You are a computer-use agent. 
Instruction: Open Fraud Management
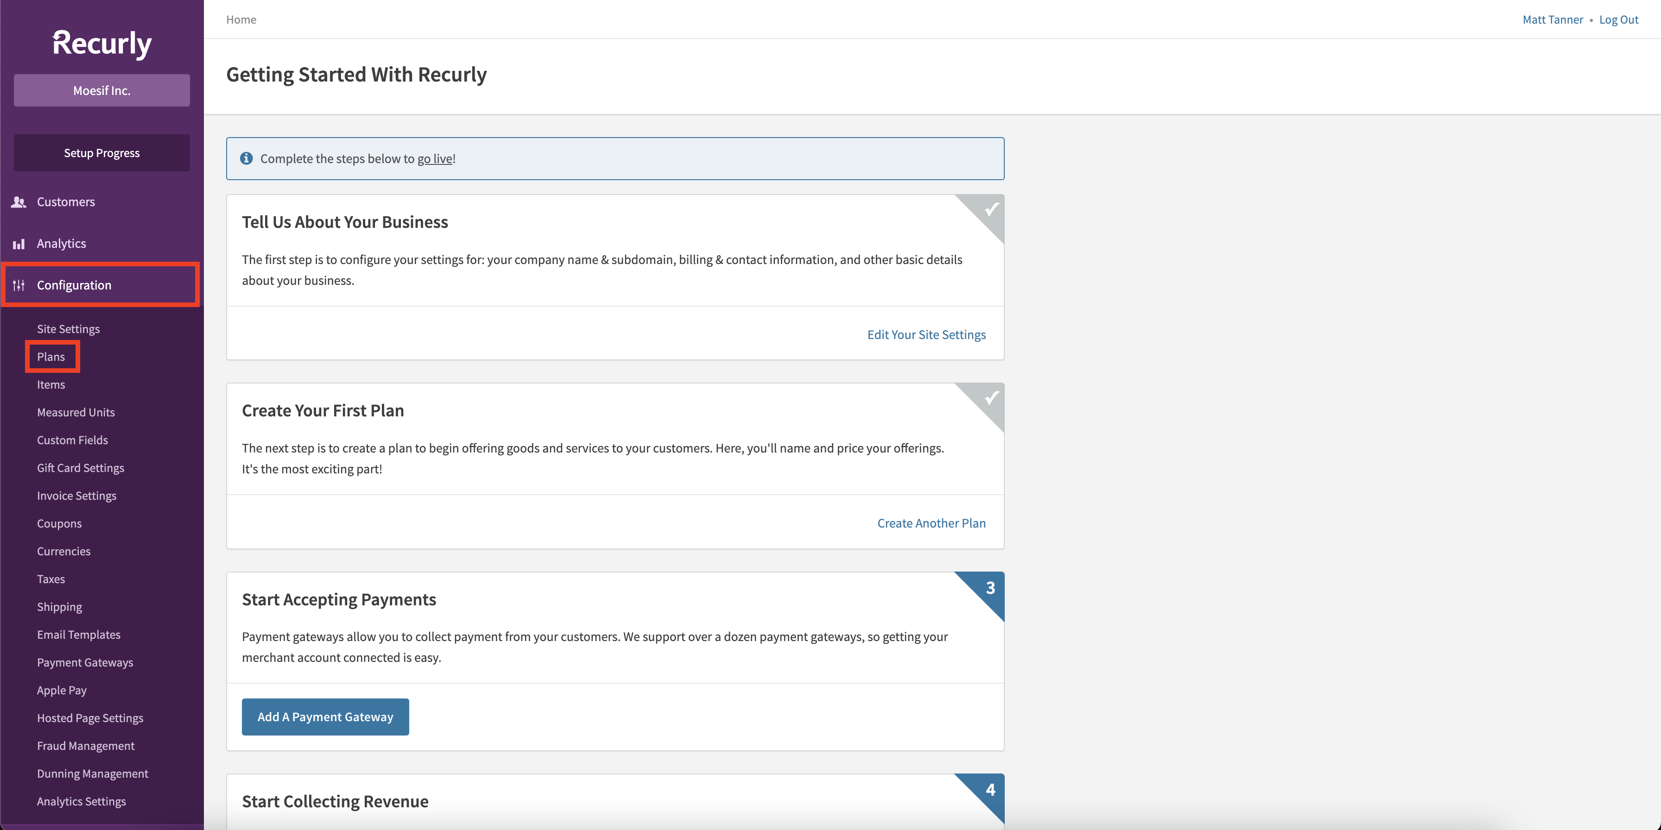point(86,746)
